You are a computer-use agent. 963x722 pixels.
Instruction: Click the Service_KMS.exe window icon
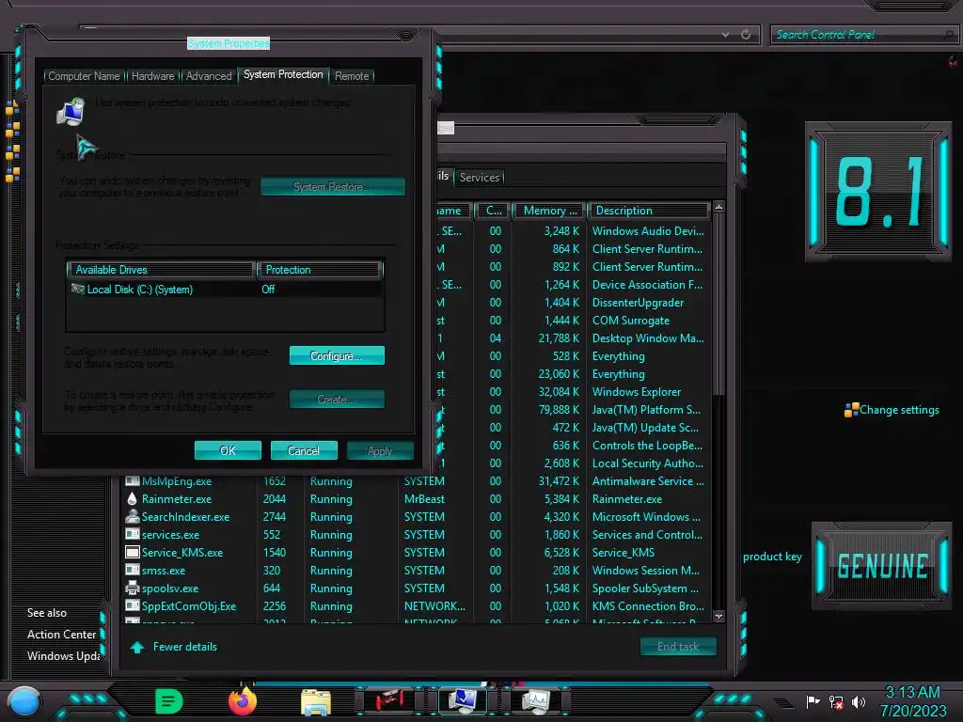pos(132,552)
